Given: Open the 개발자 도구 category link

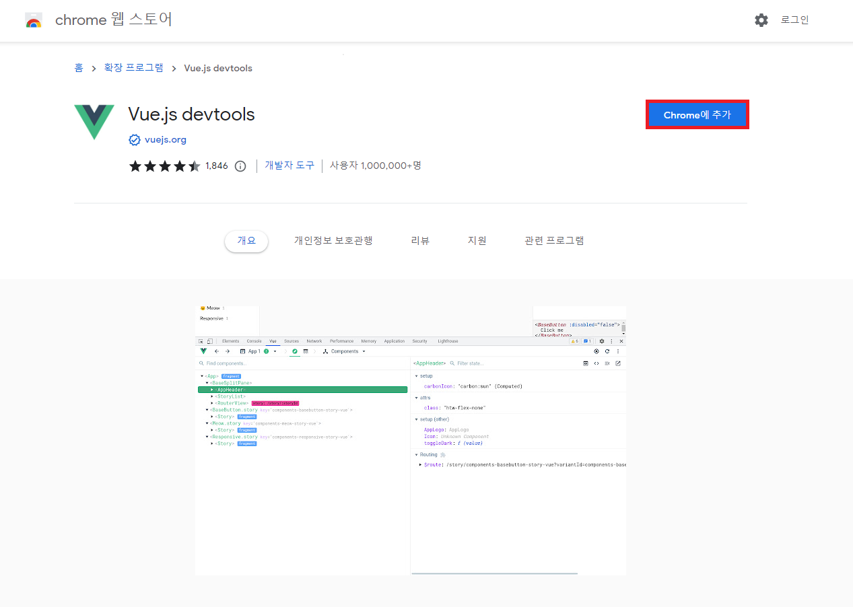Looking at the screenshot, I should pos(289,166).
